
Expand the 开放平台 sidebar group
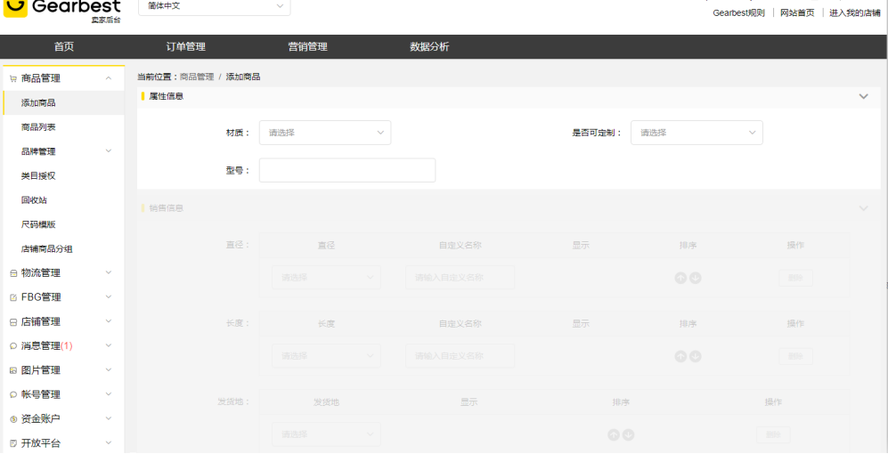click(x=109, y=442)
